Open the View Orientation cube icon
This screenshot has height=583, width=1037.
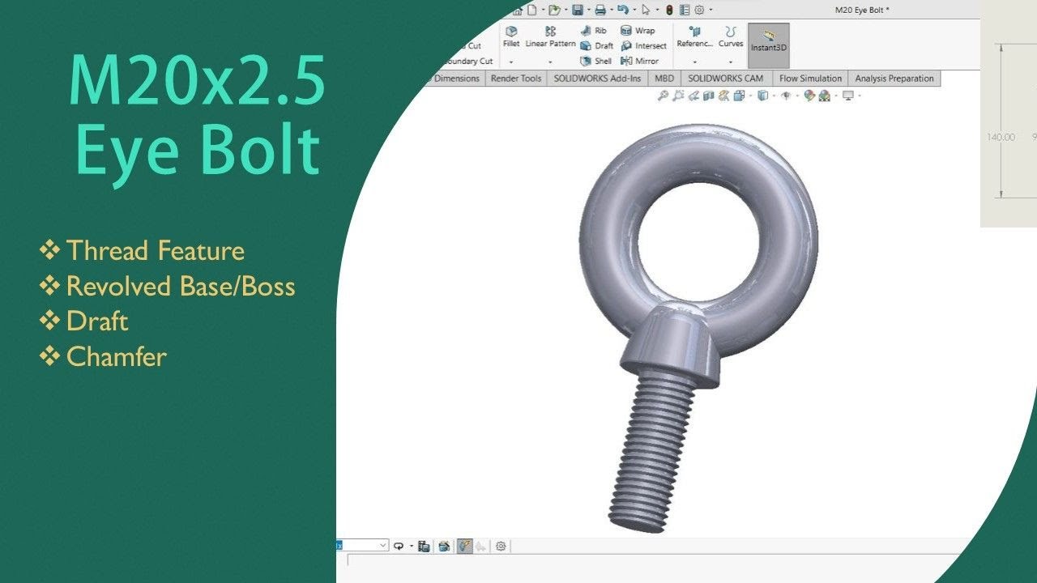739,96
